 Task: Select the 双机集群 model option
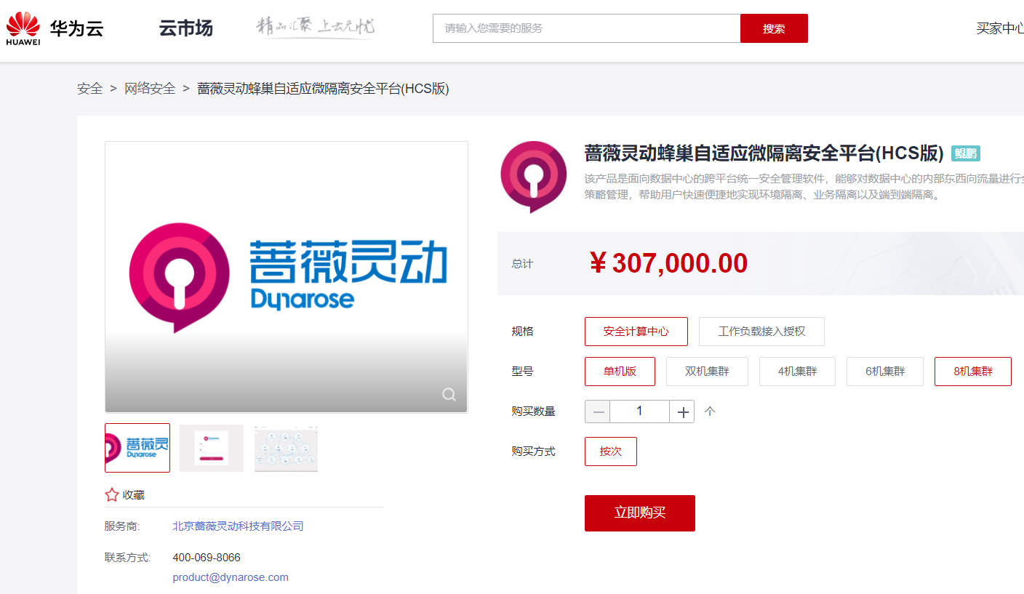tap(707, 372)
